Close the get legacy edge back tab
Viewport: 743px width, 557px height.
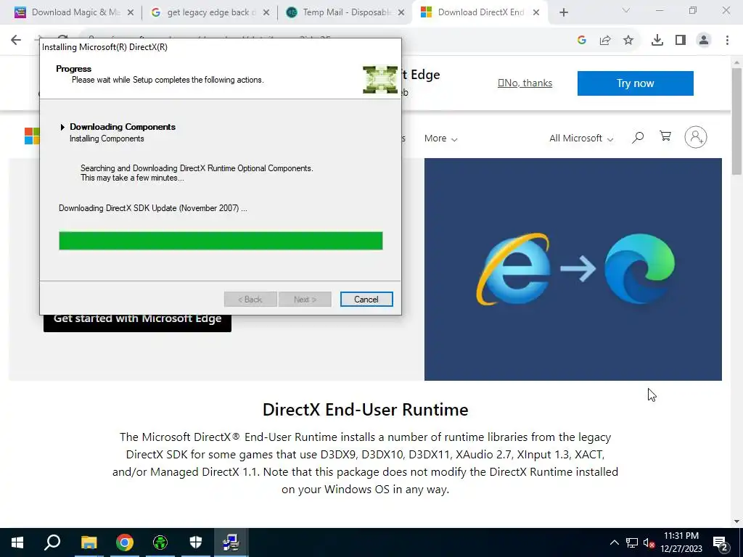tap(266, 13)
